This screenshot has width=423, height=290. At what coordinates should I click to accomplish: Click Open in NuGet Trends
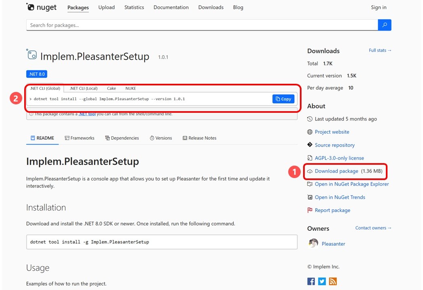point(340,197)
